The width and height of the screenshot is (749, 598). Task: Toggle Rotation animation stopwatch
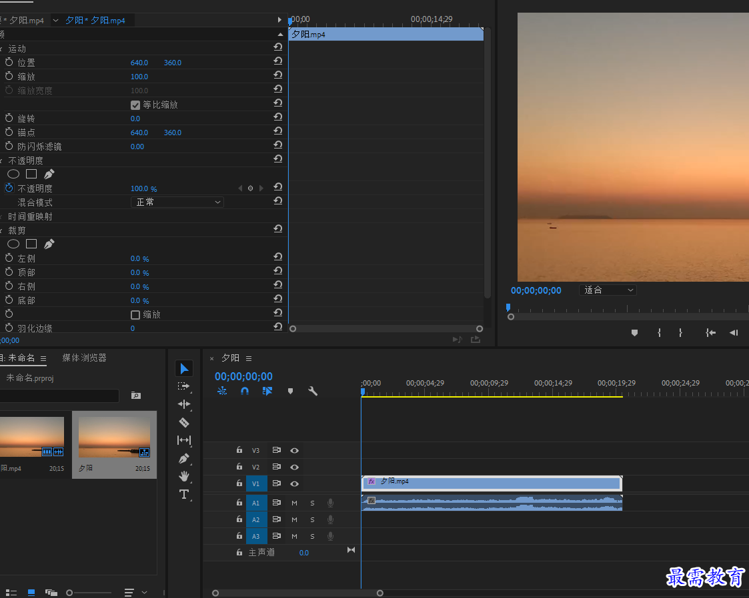pyautogui.click(x=9, y=118)
